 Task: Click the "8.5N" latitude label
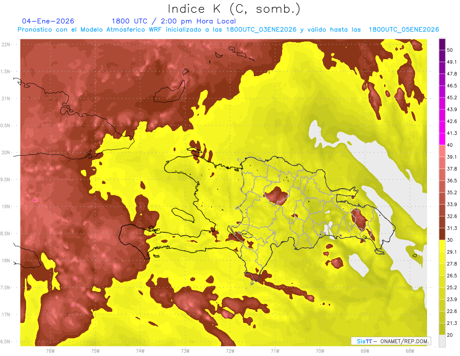pos(6,233)
